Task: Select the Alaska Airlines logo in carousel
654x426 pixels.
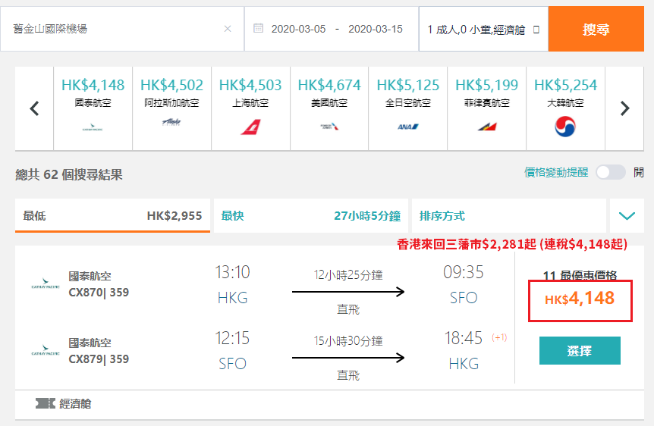Action: (x=171, y=122)
